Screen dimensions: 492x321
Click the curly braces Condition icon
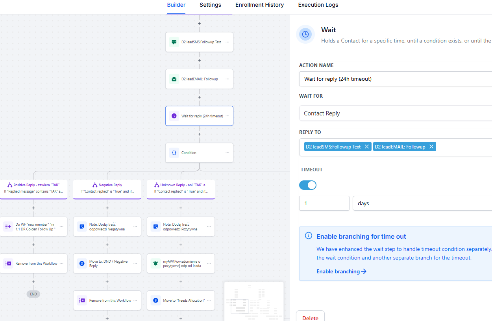click(x=174, y=153)
